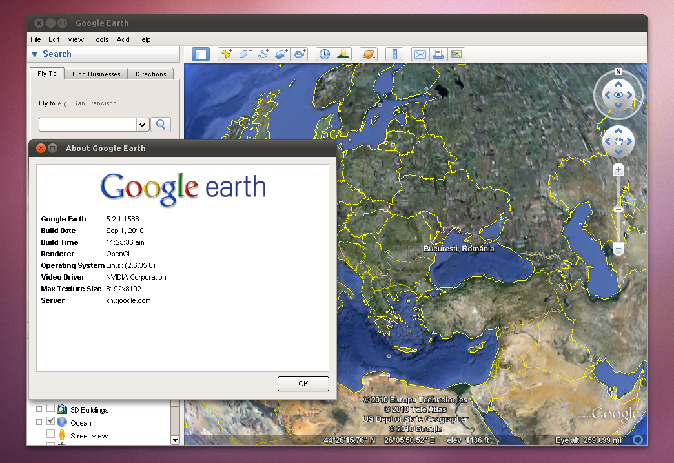Switch to the Directions tab
Screen dimensions: 674x463
[x=151, y=74]
